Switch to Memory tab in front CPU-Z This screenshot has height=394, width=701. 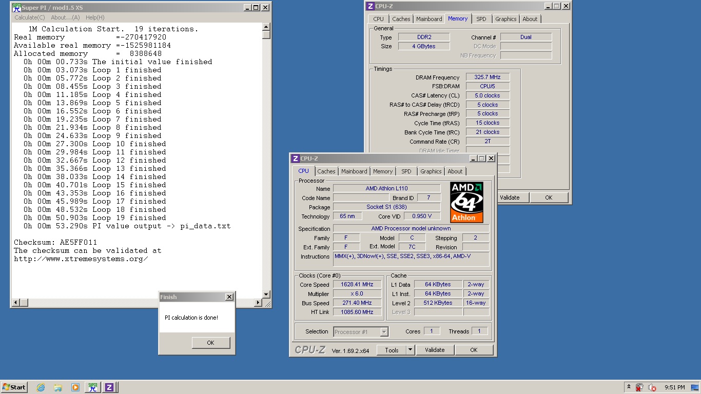(383, 171)
